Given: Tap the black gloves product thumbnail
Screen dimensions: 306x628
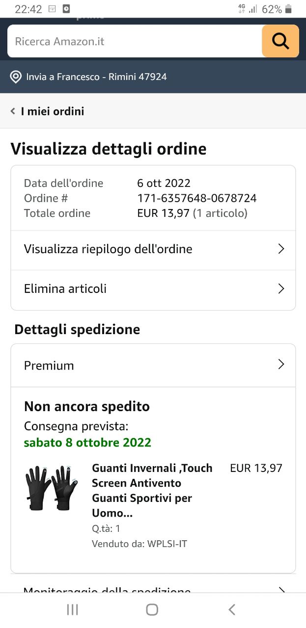Looking at the screenshot, I should point(52,488).
